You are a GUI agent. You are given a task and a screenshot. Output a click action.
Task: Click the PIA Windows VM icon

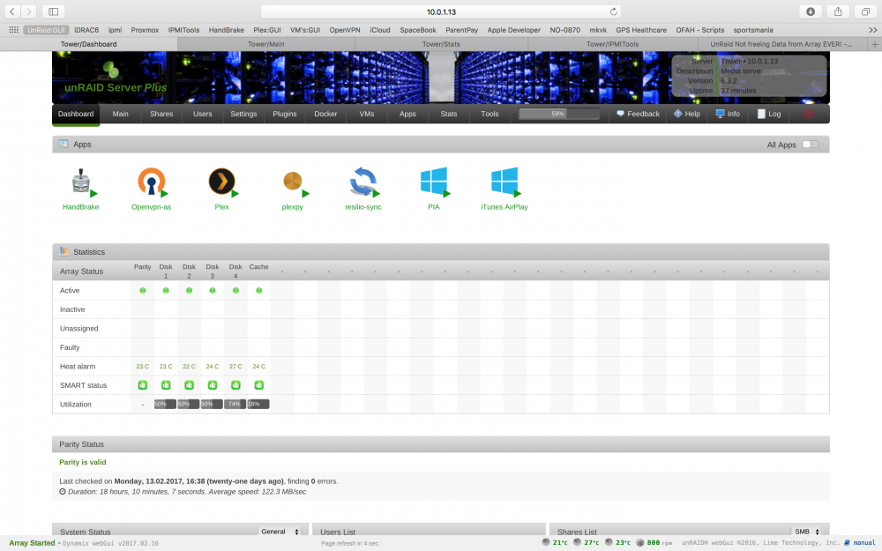[434, 182]
